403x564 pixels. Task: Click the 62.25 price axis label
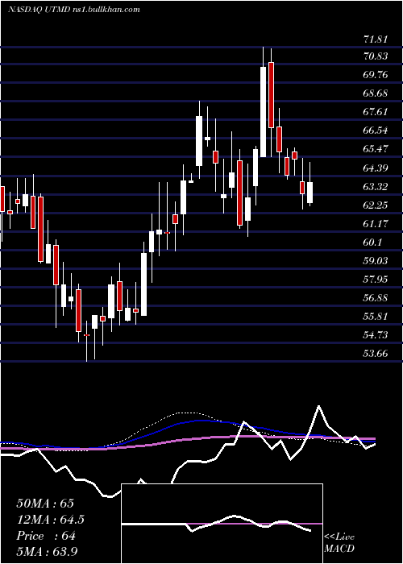tap(376, 205)
